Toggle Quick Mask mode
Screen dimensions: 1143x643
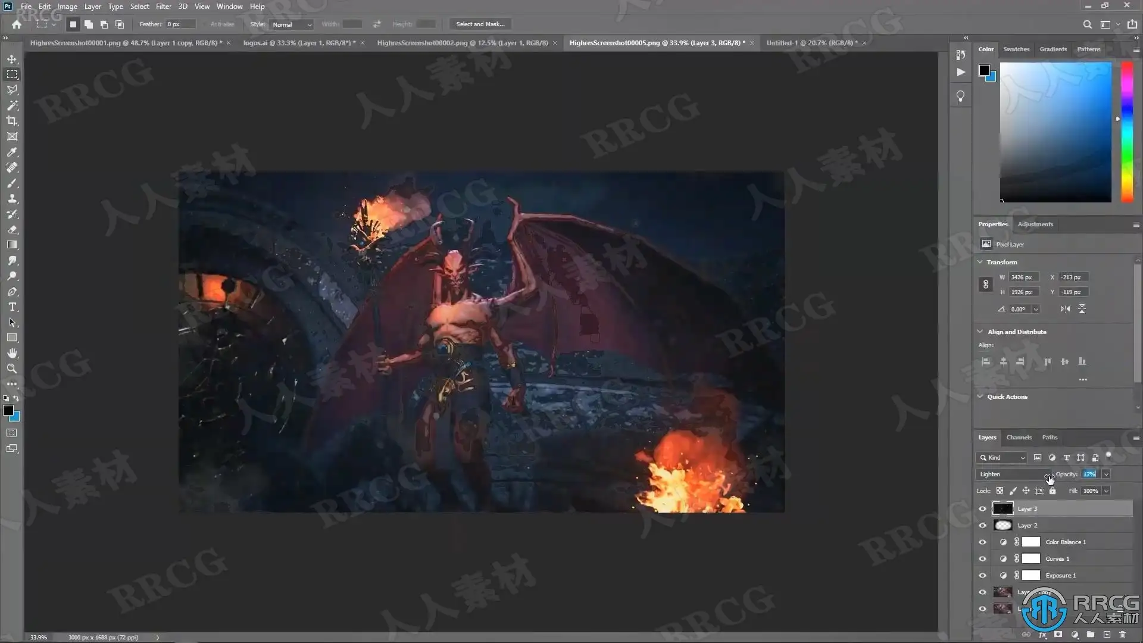[x=12, y=433]
